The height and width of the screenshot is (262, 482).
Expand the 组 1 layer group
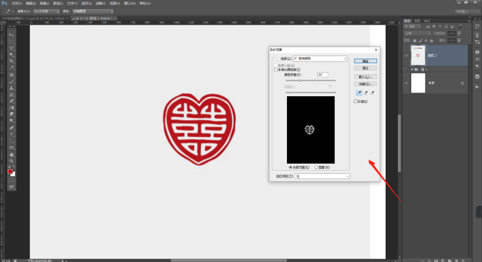pos(411,70)
